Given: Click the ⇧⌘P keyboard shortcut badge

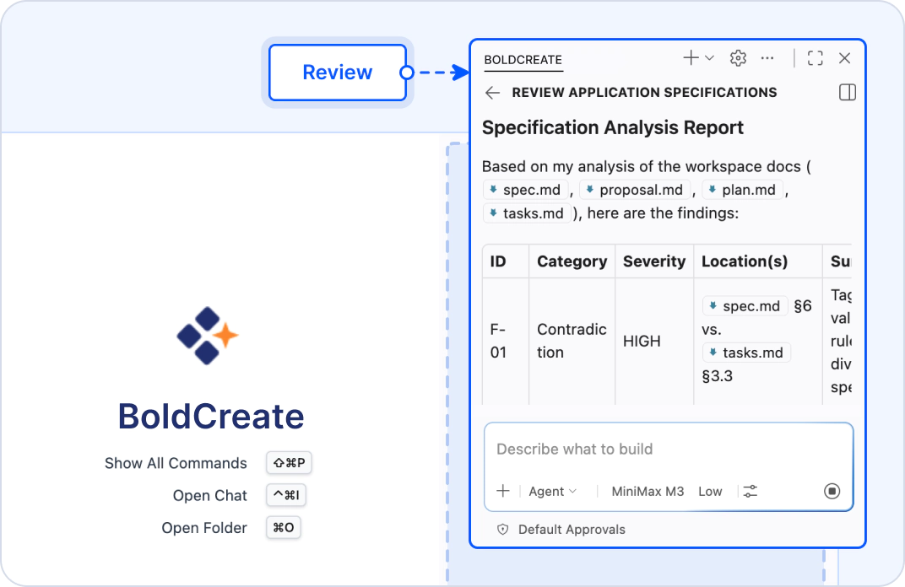Looking at the screenshot, I should (x=290, y=463).
